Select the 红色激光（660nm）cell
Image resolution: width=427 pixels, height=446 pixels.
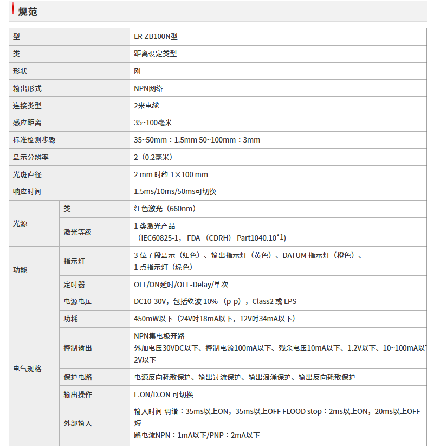pos(165,209)
